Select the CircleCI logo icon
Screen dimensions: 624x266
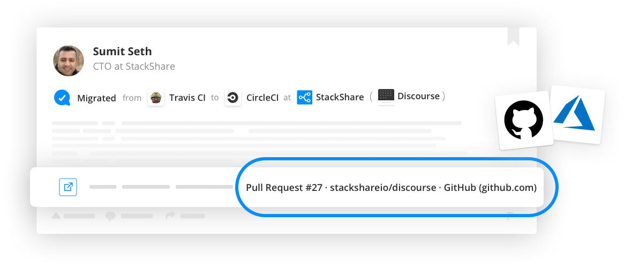click(x=233, y=98)
